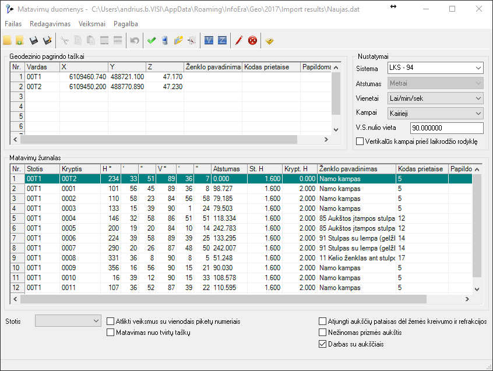Click the 'Kryptis' column header in journal
The height and width of the screenshot is (371, 493).
click(80, 169)
